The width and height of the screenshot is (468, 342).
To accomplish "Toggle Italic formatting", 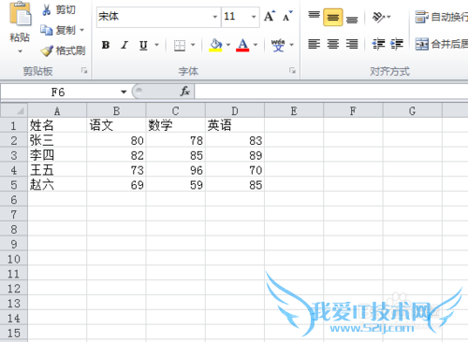I will pos(124,45).
